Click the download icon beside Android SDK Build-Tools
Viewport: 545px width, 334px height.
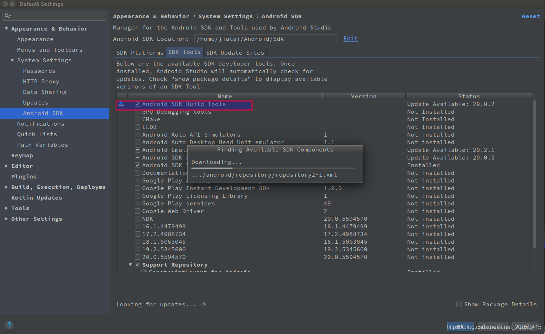tap(121, 104)
